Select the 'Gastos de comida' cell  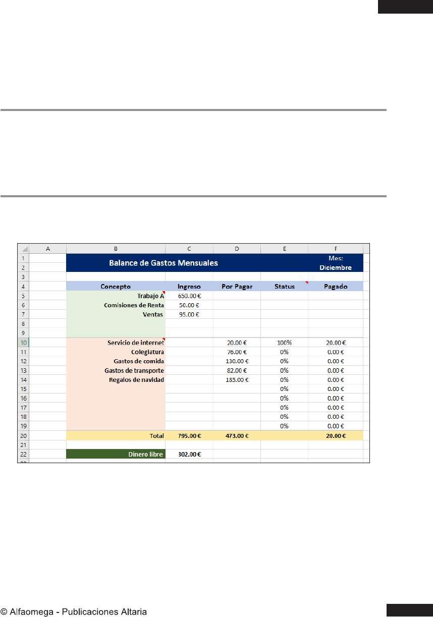pyautogui.click(x=116, y=361)
